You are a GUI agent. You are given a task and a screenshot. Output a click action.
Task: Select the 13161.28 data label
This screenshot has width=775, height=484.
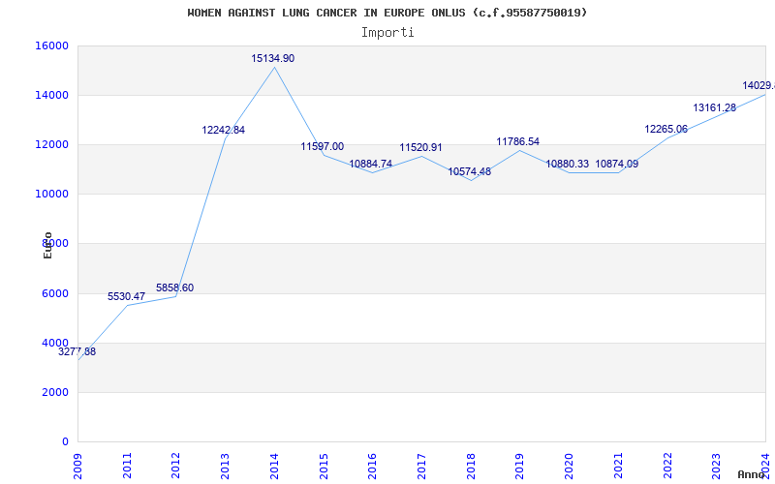[714, 108]
